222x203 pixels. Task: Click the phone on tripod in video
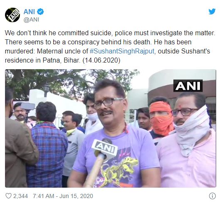pos(27,106)
